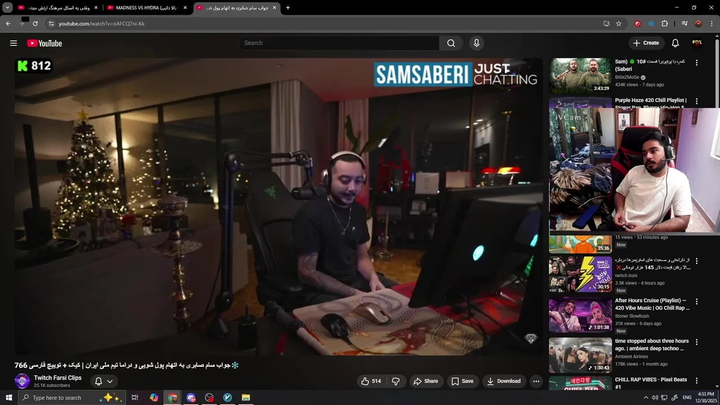The width and height of the screenshot is (720, 405).
Task: Show hidden system tray icons
Action: [x=646, y=398]
